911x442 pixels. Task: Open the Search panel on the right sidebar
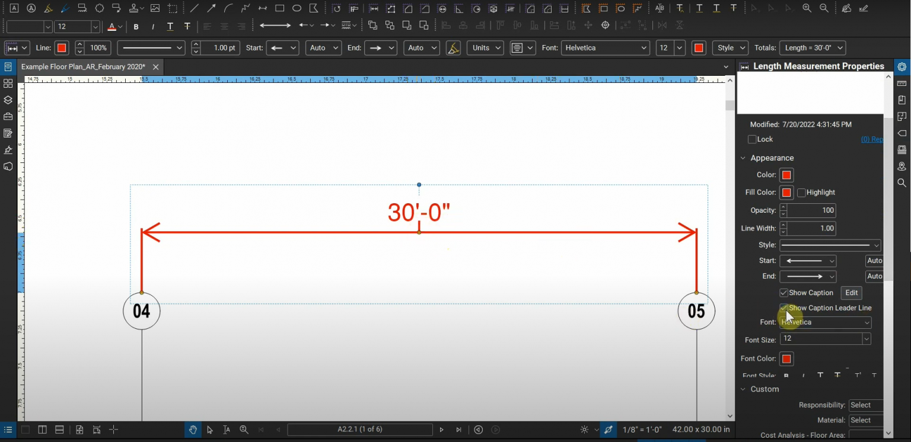pos(902,183)
